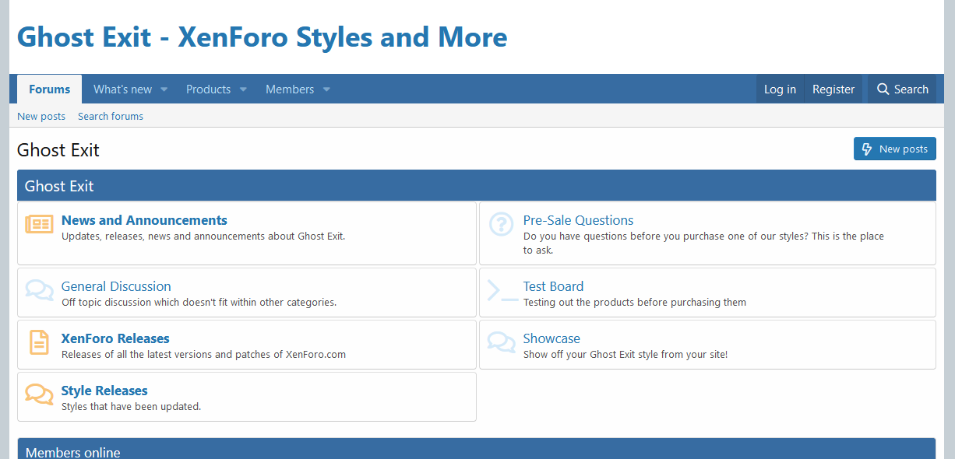Click the Register link
The height and width of the screenshot is (459, 955).
(833, 89)
